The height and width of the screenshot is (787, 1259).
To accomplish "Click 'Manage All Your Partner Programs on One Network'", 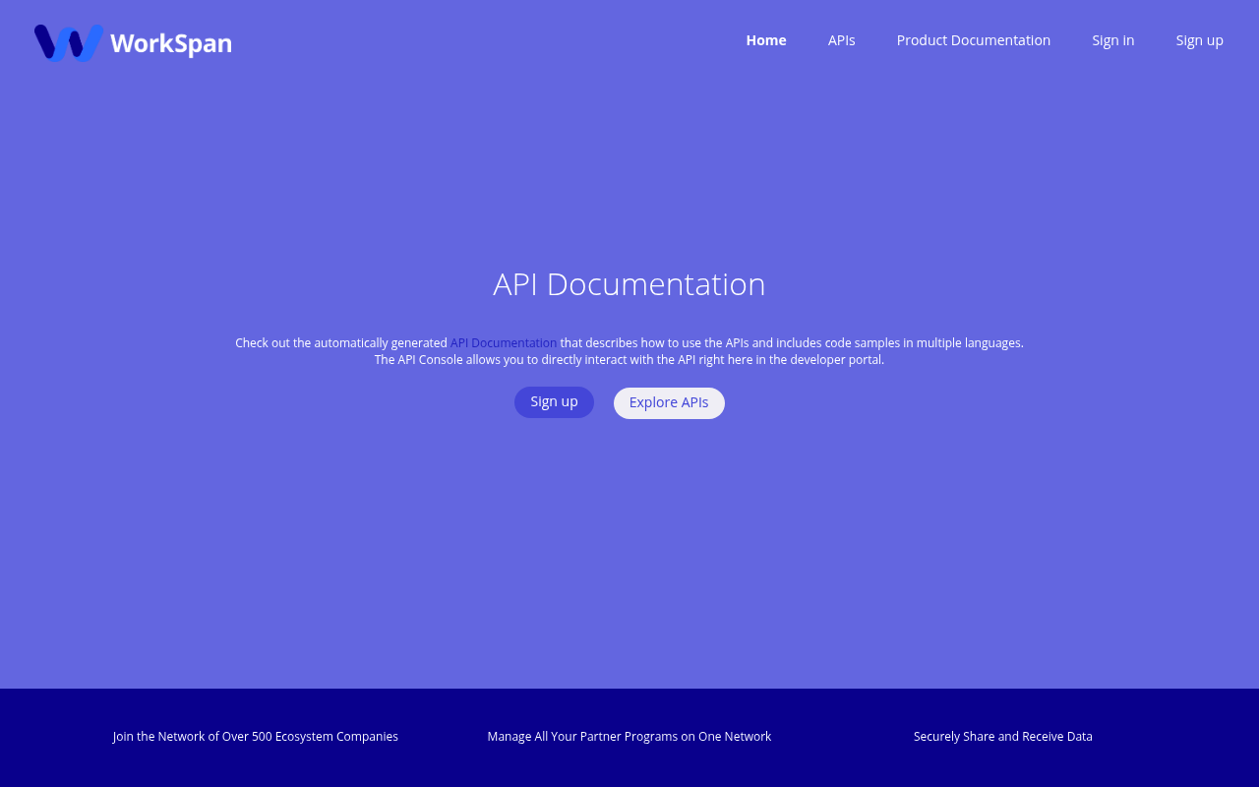I will pos(629,737).
